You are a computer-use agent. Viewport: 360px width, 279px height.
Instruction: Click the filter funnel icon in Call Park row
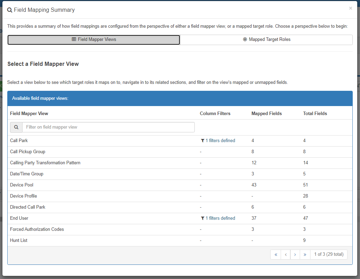(202, 141)
